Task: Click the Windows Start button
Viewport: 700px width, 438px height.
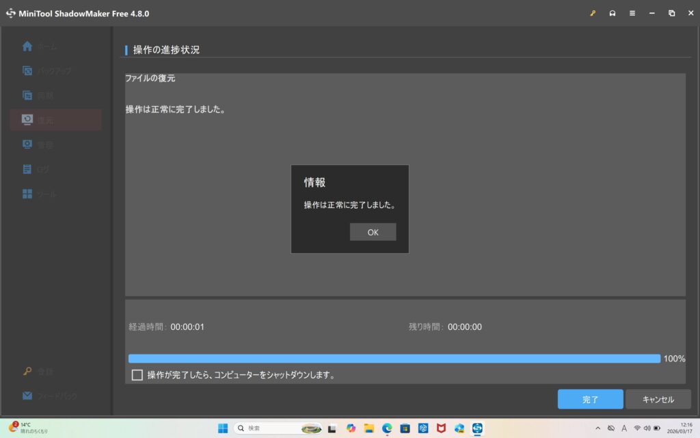Action: [223, 428]
